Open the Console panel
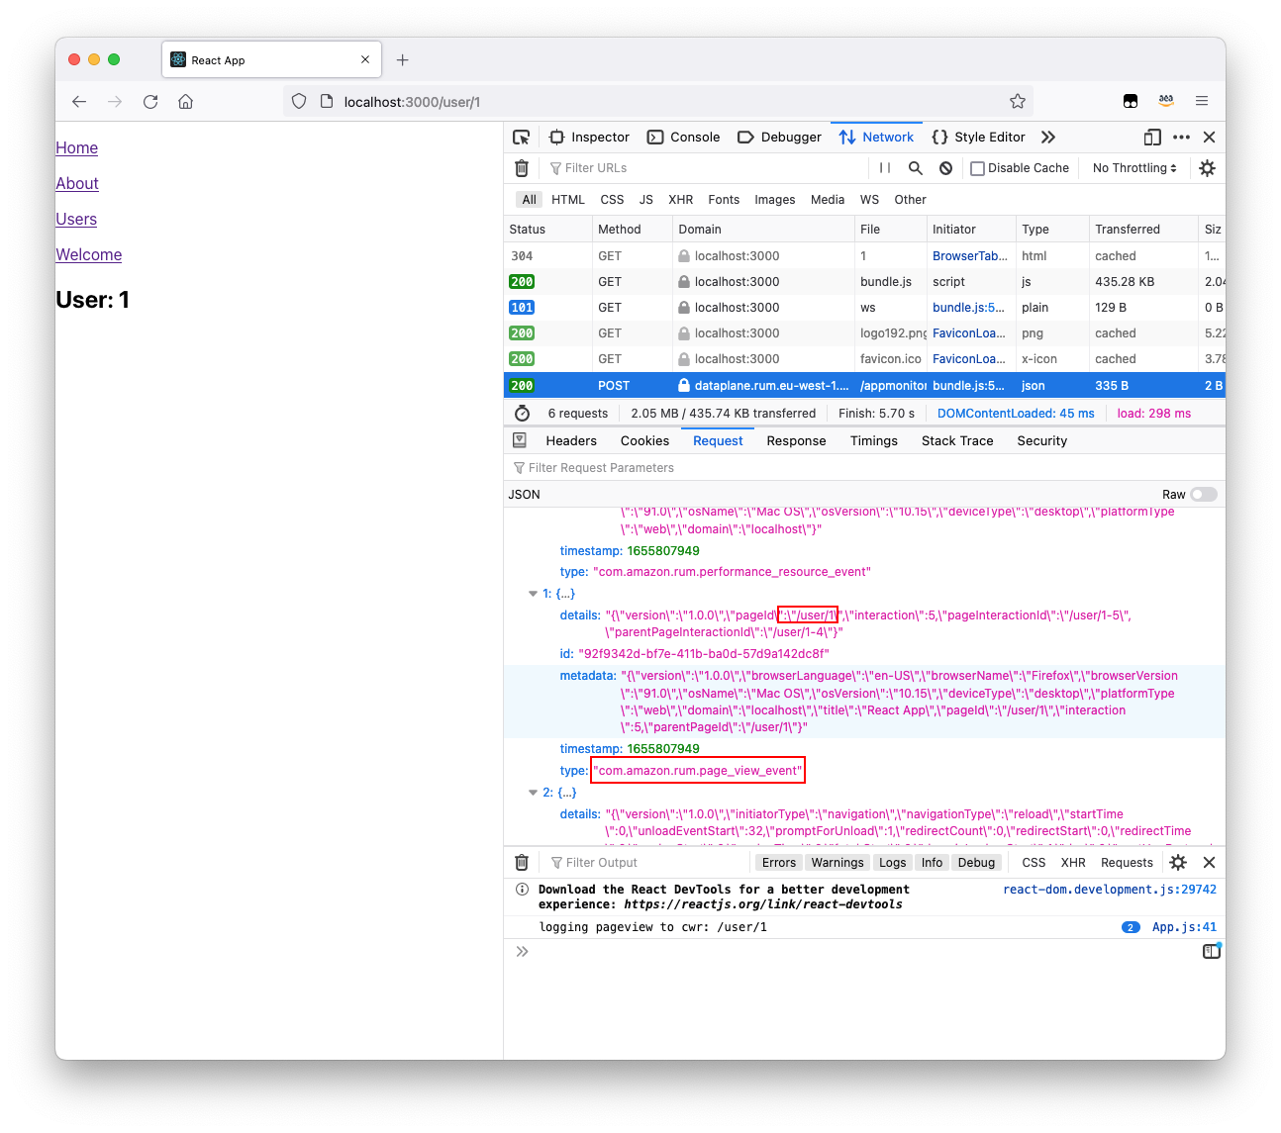This screenshot has height=1133, width=1281. [x=683, y=137]
